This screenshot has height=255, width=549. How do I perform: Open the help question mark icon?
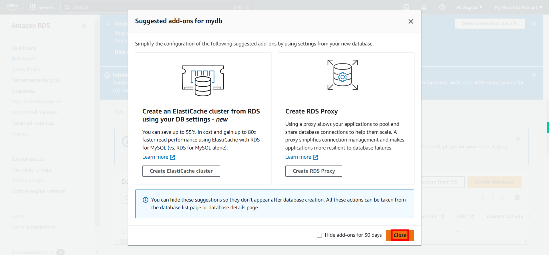click(x=442, y=7)
